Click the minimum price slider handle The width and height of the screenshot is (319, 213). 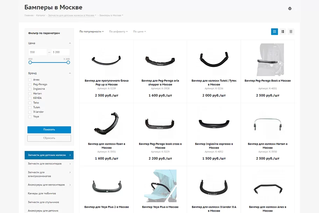point(30,62)
